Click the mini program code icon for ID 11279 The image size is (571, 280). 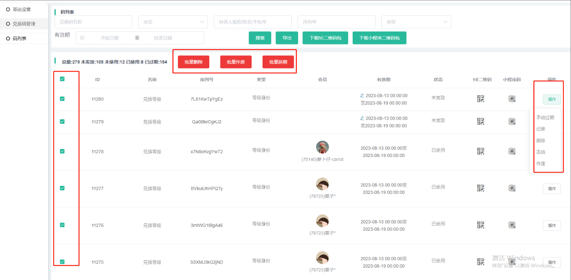tap(512, 122)
